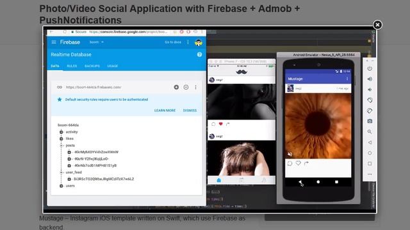Click emulator zoom magnifier icon
Image resolution: width=410 pixels, height=230 pixels.
click(x=370, y=132)
